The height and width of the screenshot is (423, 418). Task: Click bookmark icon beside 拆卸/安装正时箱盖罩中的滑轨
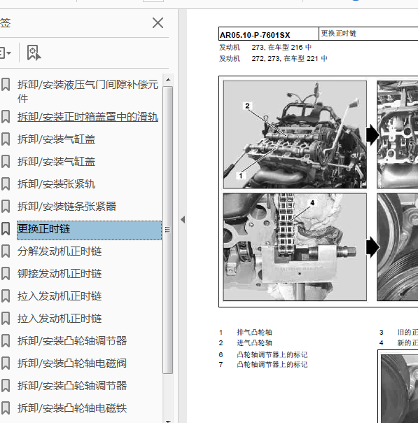point(6,117)
